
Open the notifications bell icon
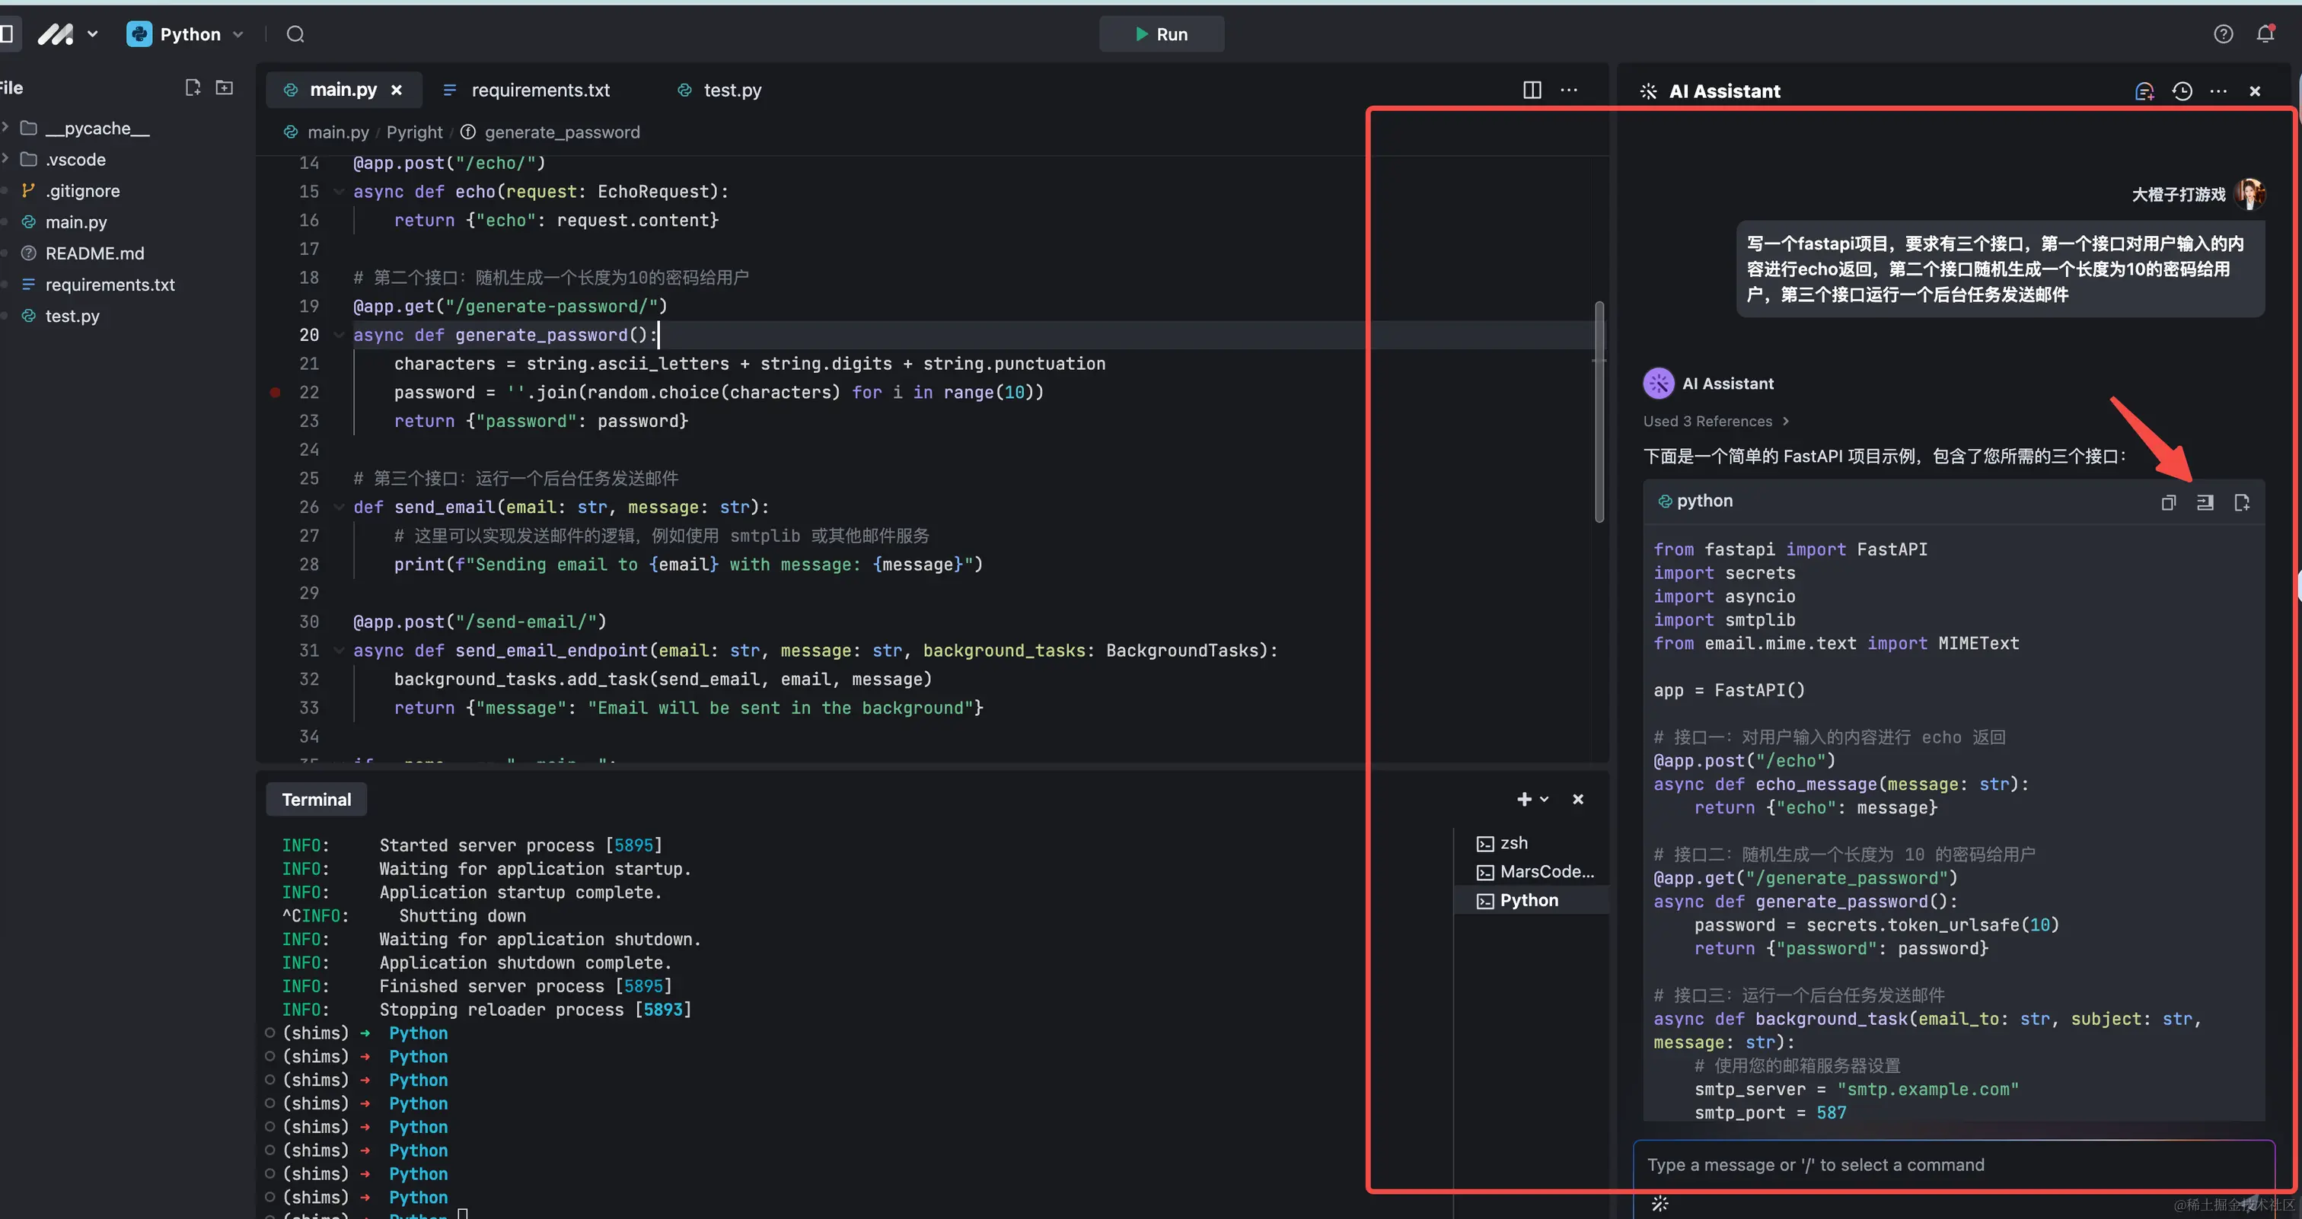click(x=2265, y=34)
